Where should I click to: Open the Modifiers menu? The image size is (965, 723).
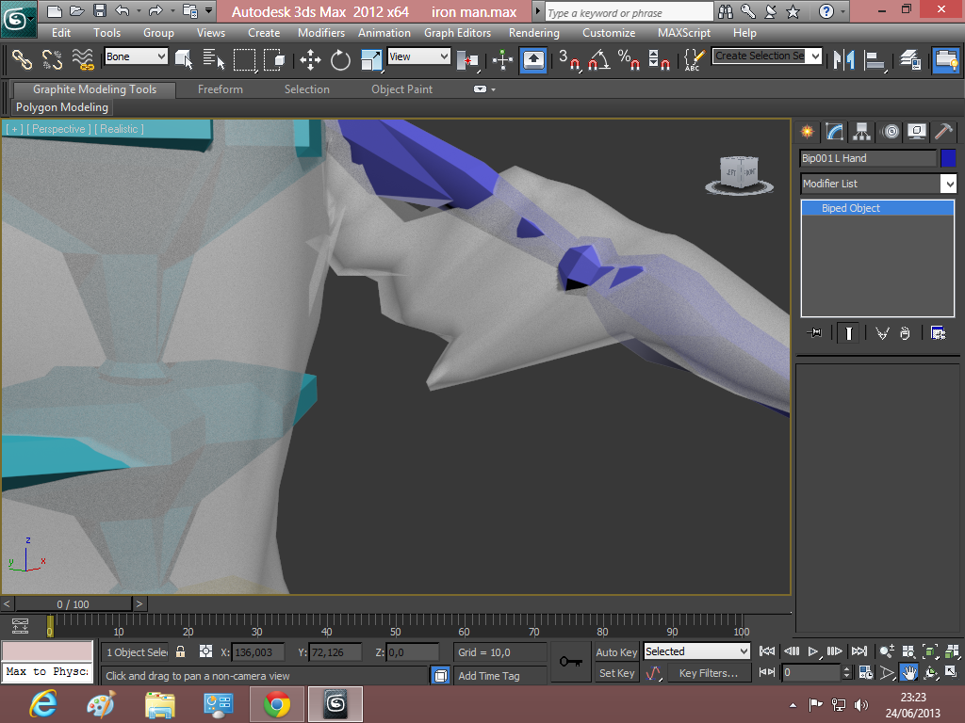pos(321,33)
